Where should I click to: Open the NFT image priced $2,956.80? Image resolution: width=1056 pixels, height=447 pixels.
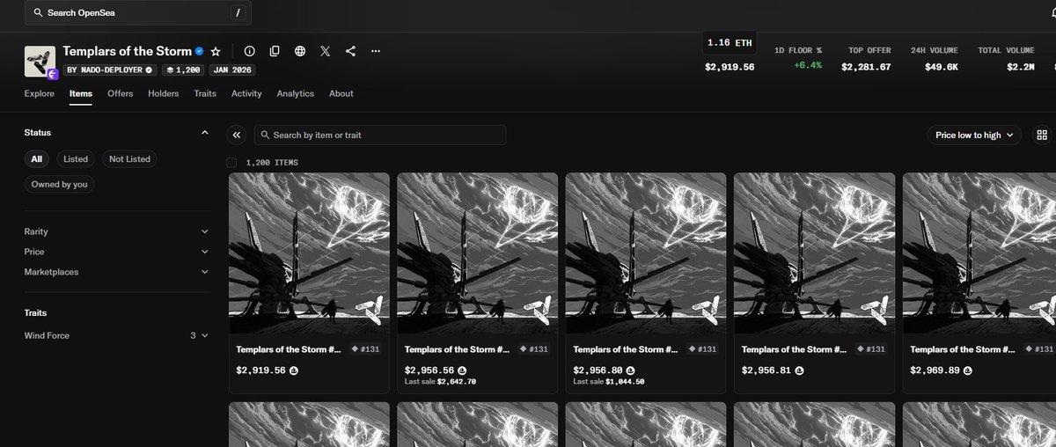coord(646,253)
